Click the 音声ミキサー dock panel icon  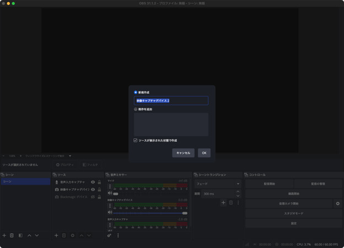coord(108,175)
